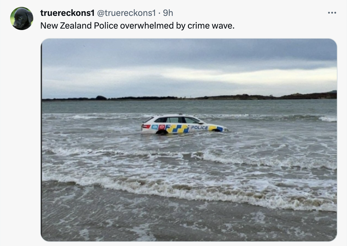This screenshot has width=347, height=246.
Task: Open the @truereckons1 handle link
Action: pyautogui.click(x=126, y=13)
